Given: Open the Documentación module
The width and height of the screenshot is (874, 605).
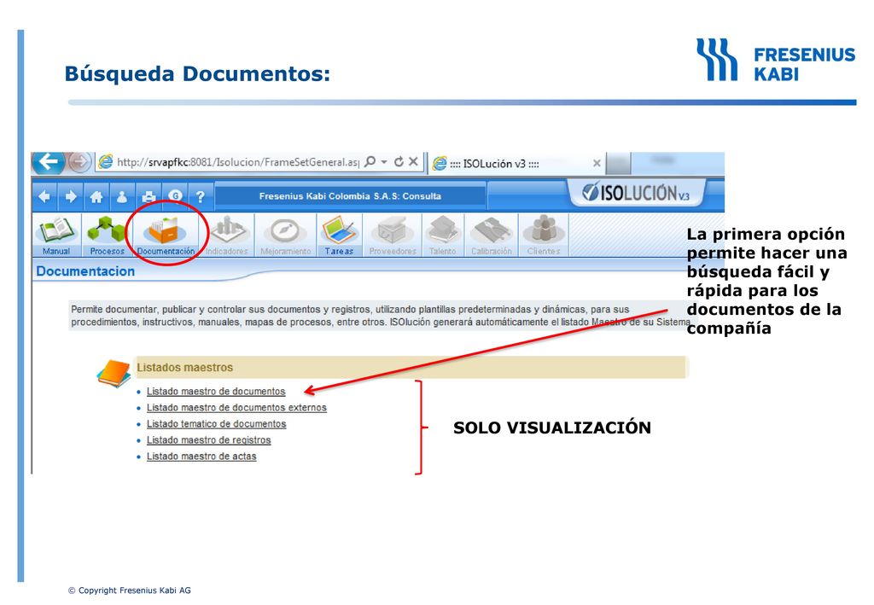Looking at the screenshot, I should point(166,236).
